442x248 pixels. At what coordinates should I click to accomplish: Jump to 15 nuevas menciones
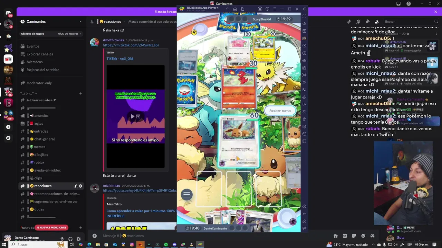pyautogui.click(x=51, y=227)
